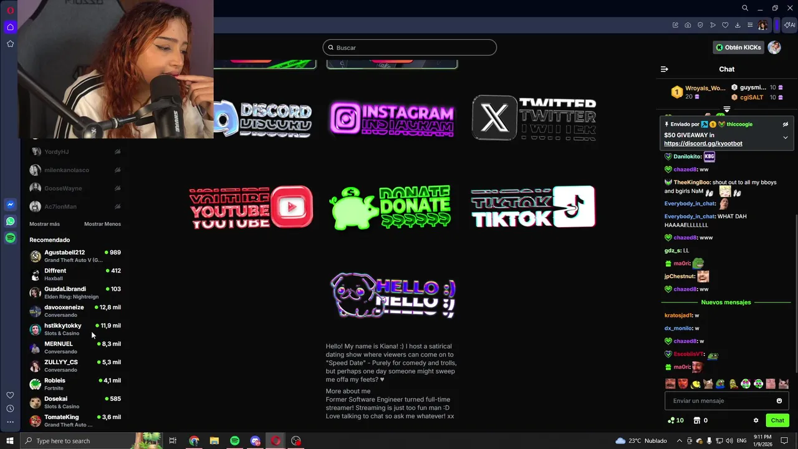This screenshot has height=449, width=798.
Task: Click the Buscar search field
Action: [x=410, y=47]
